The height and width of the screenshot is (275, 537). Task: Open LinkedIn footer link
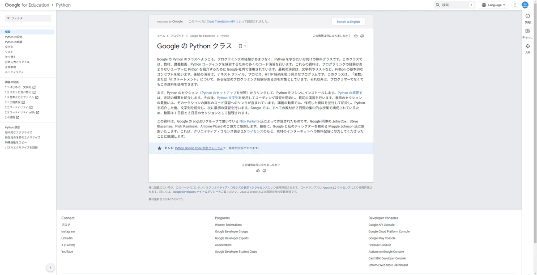67,238
